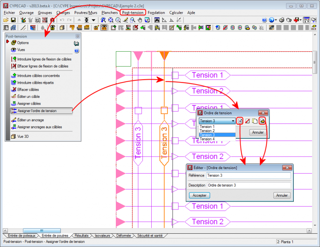Select the pan hand tool in the toolbar

point(140,20)
